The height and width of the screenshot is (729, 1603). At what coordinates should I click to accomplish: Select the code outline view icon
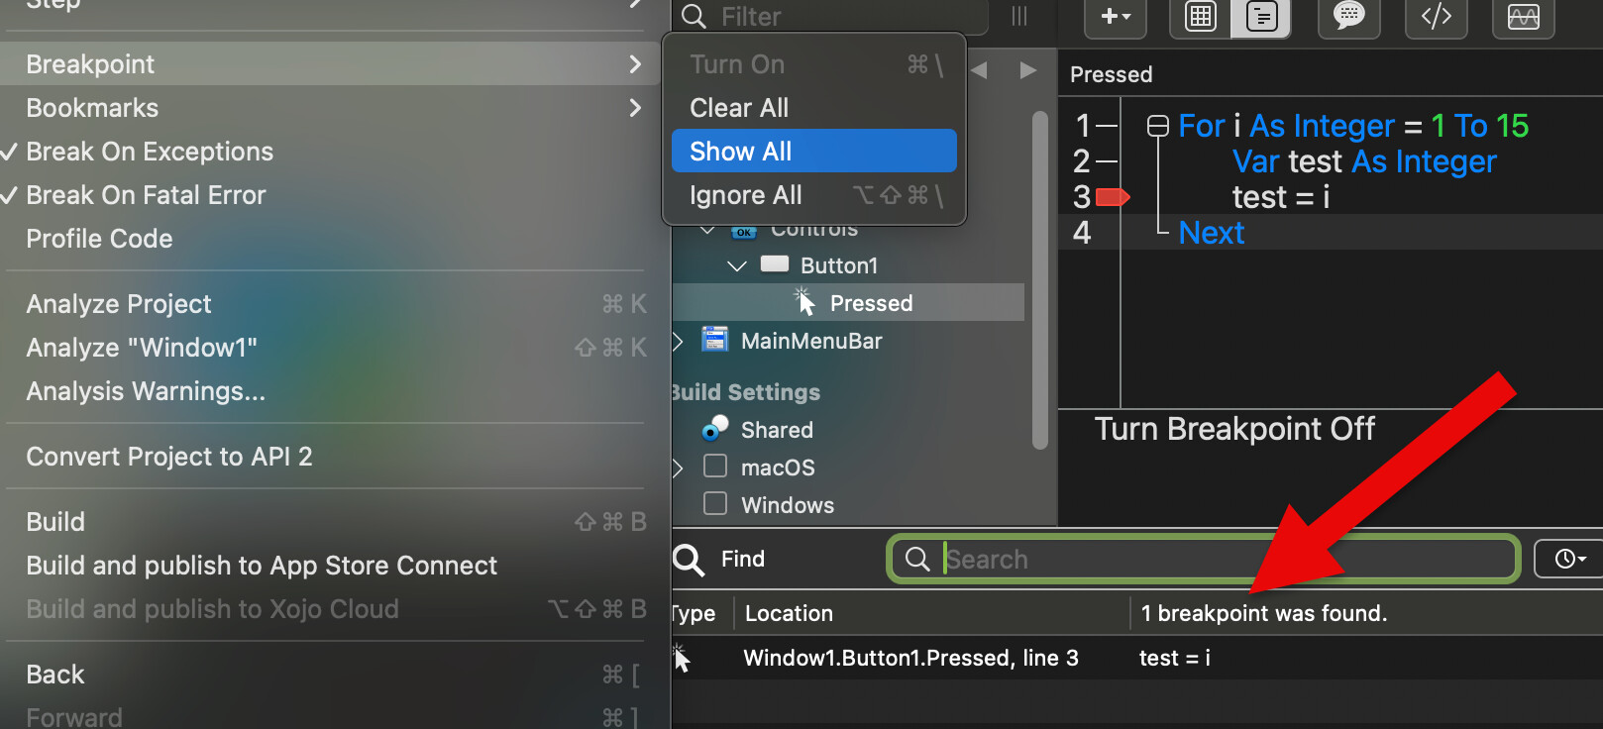tap(1261, 17)
